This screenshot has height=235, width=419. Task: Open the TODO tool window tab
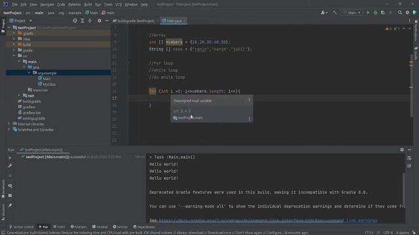(x=59, y=227)
